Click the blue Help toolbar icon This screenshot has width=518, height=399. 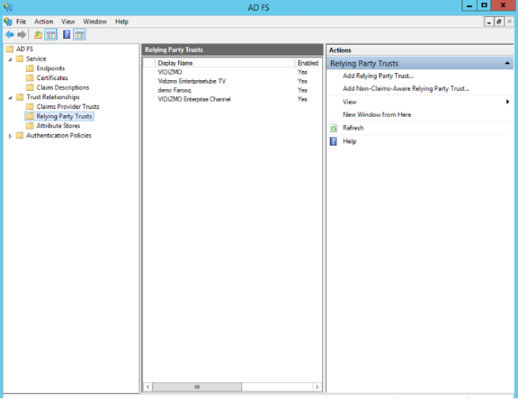coord(67,34)
